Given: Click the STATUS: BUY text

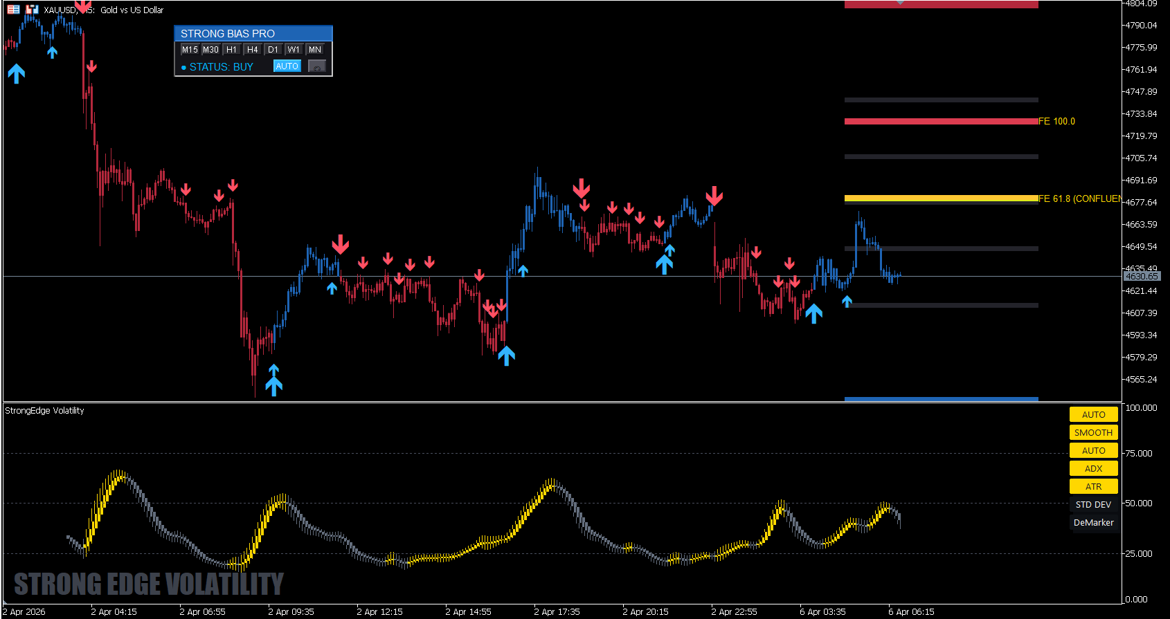Looking at the screenshot, I should (222, 67).
